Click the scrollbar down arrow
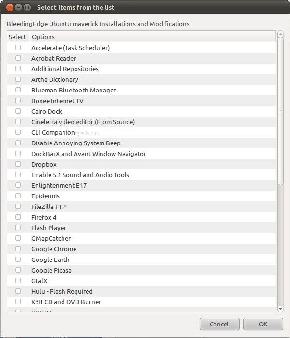This screenshot has width=290, height=338. pyautogui.click(x=280, y=309)
